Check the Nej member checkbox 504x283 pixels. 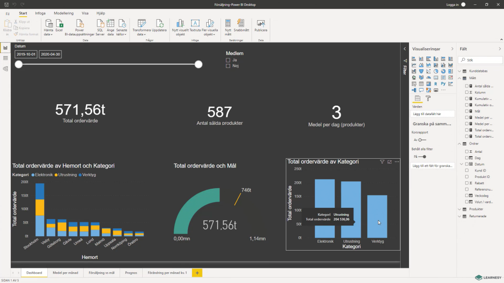click(228, 66)
